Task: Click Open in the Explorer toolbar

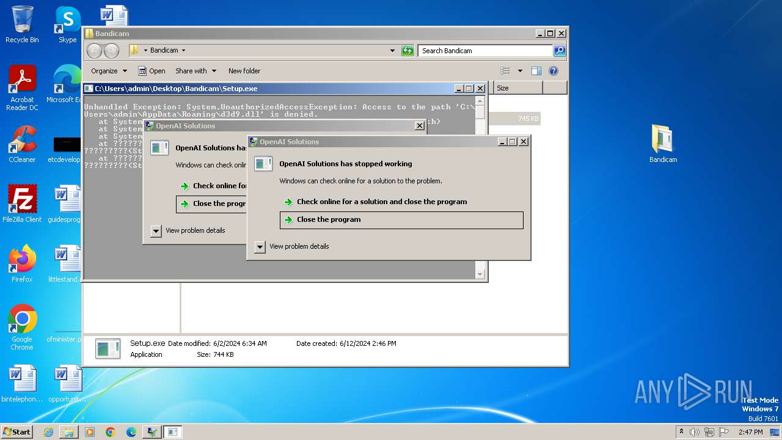Action: click(x=152, y=71)
